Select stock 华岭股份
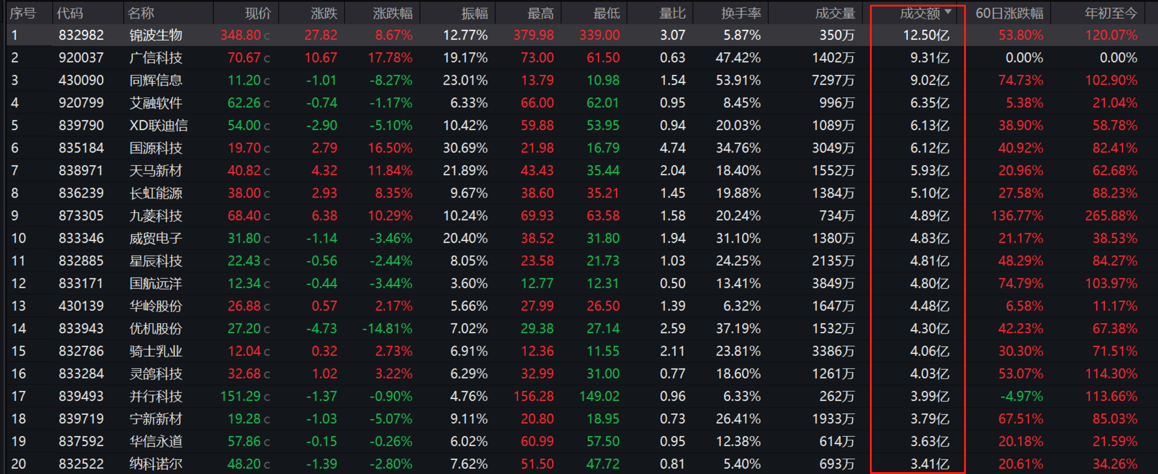1158x474 pixels. point(156,306)
